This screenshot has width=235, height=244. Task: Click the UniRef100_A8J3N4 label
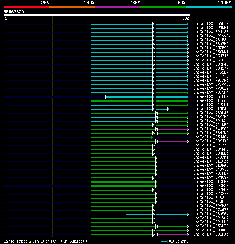(x=211, y=92)
